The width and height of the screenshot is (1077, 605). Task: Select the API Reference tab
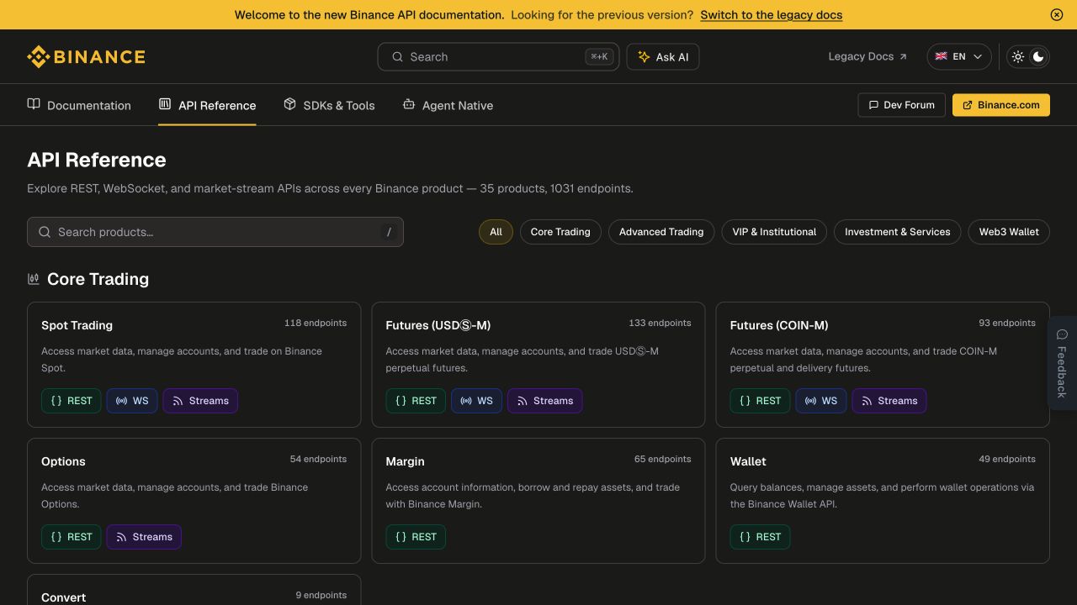207,105
